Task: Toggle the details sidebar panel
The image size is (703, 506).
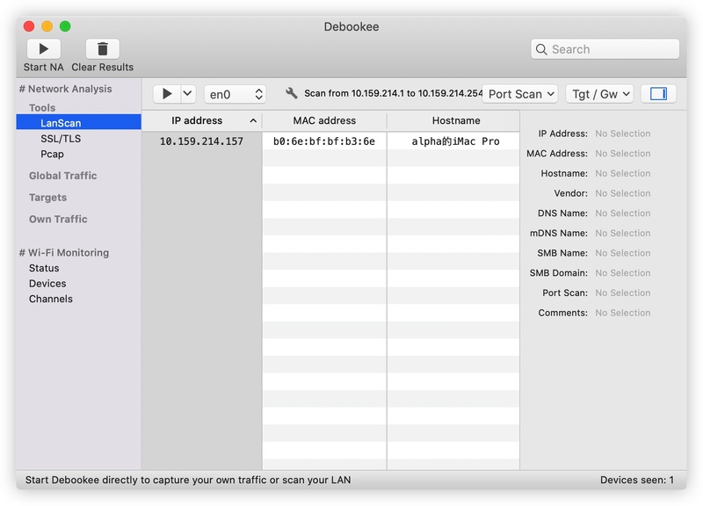Action: (x=658, y=94)
